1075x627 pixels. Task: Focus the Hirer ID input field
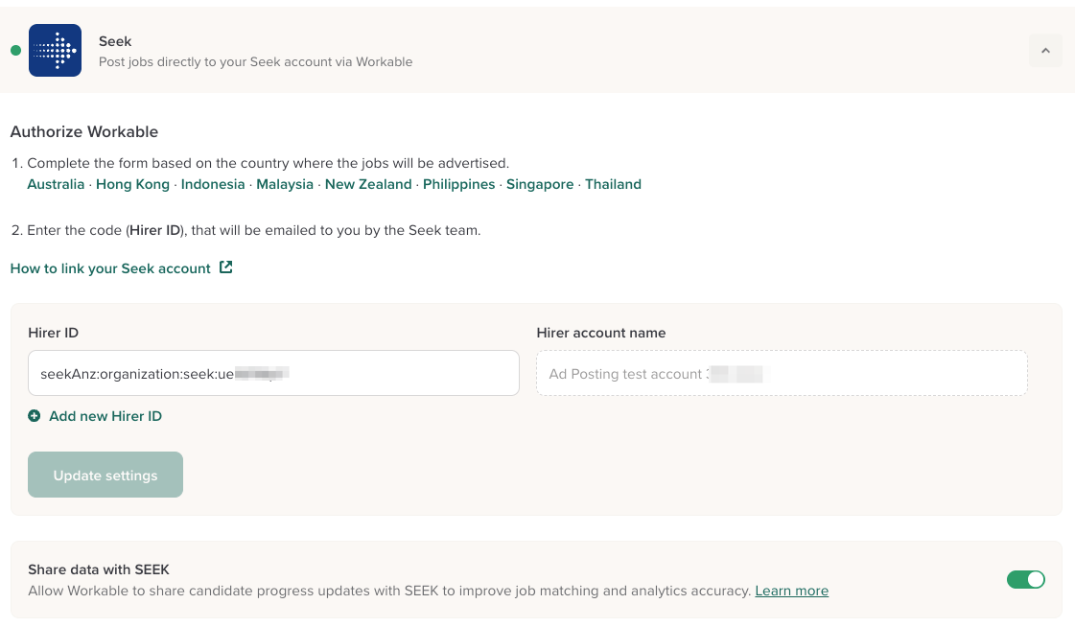273,374
